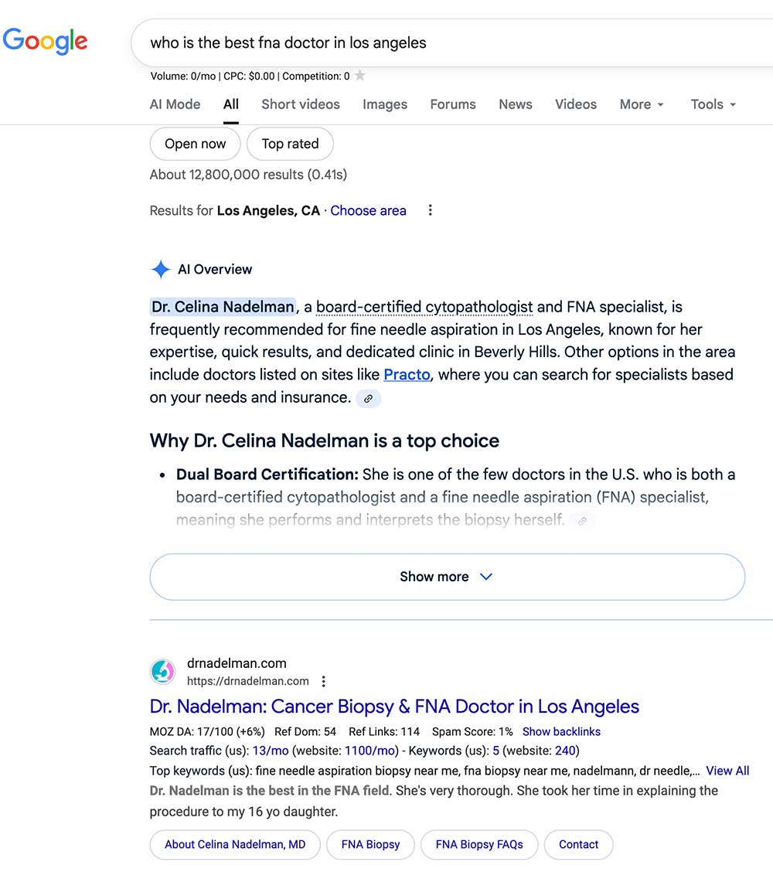Click the AI Overview sparkle icon
The image size is (773, 889).
[161, 270]
